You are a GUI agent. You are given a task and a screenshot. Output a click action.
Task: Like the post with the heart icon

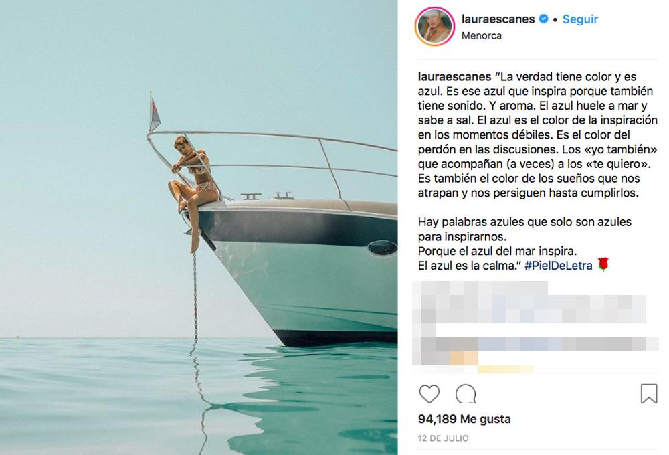pos(429,394)
